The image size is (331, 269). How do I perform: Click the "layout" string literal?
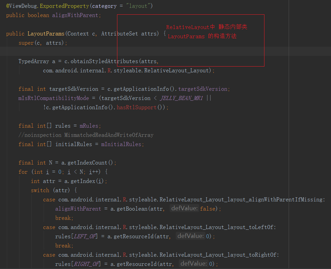tap(138, 6)
